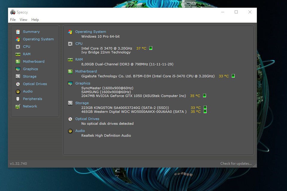
Task: Open the View menu
Action: (x=23, y=20)
